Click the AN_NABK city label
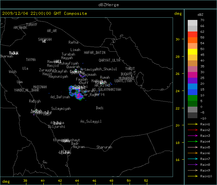Screen dimensions: 217x185 20,28
